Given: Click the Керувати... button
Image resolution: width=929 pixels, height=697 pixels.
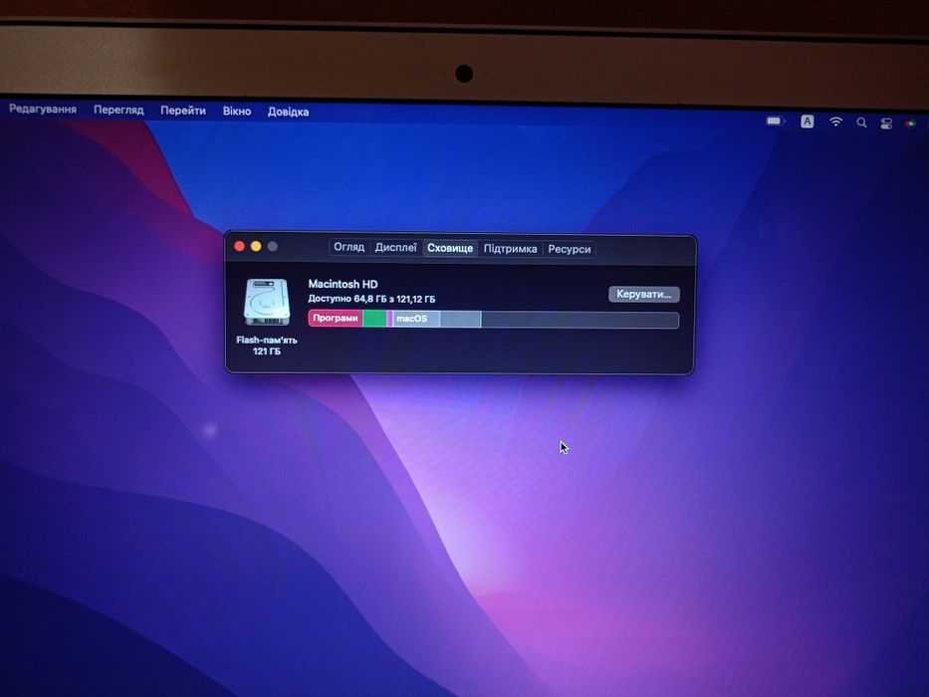Looking at the screenshot, I should 644,294.
